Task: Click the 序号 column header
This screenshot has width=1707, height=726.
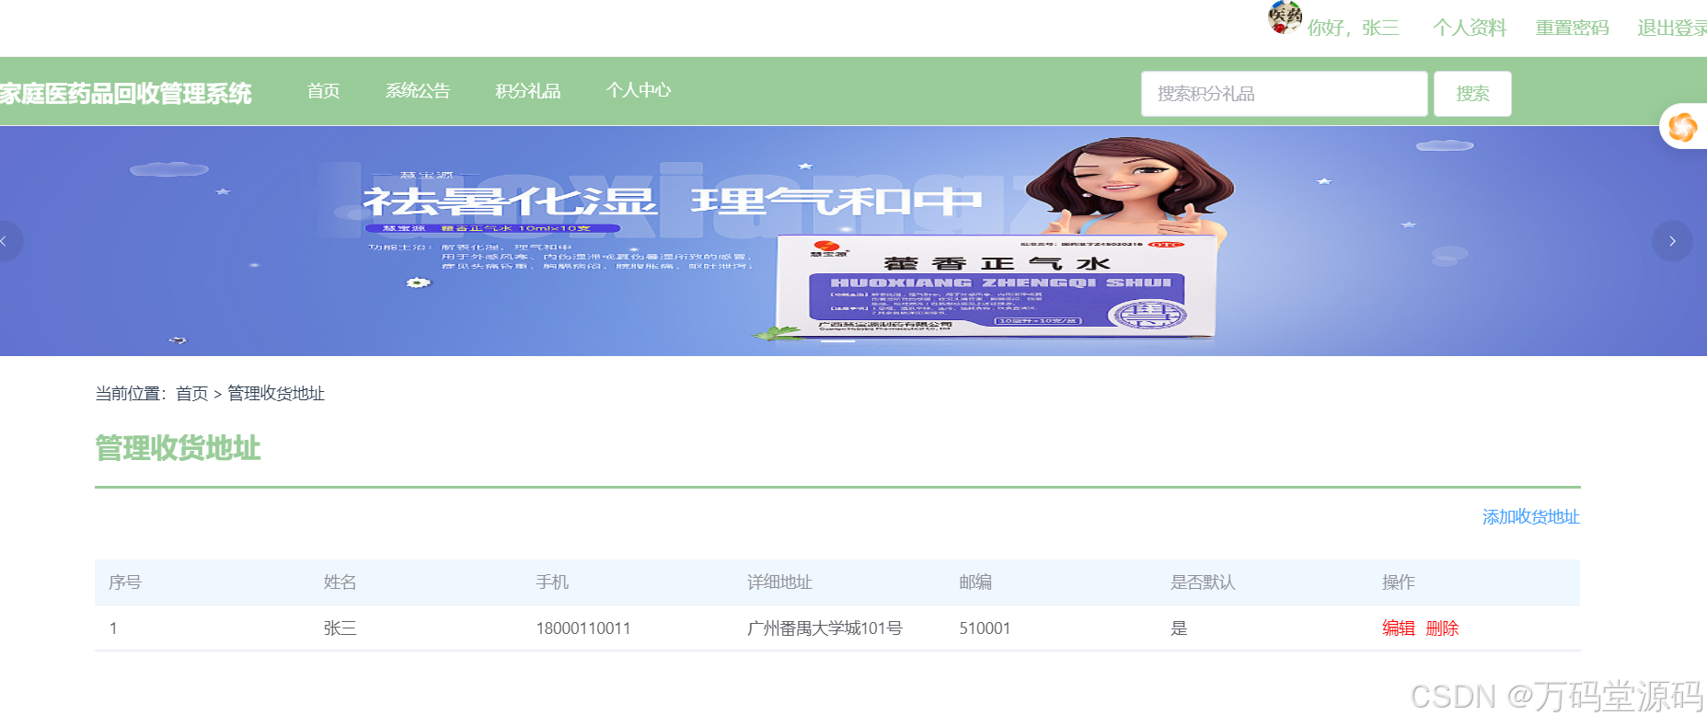Action: pos(125,582)
